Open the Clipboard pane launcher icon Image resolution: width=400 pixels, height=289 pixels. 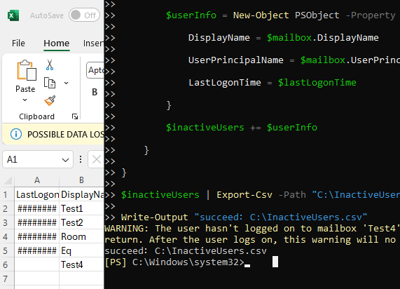(75, 116)
